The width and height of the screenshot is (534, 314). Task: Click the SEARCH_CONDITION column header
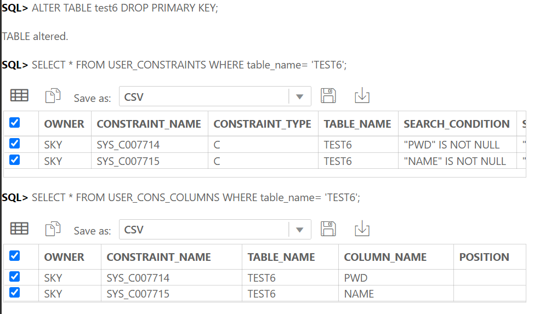pyautogui.click(x=457, y=124)
